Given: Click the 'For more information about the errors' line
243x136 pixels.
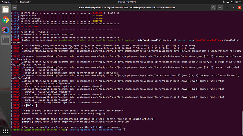Looking at the screenshot, I should (88, 119).
